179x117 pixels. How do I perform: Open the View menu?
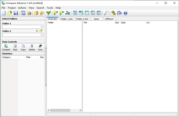click(31, 8)
